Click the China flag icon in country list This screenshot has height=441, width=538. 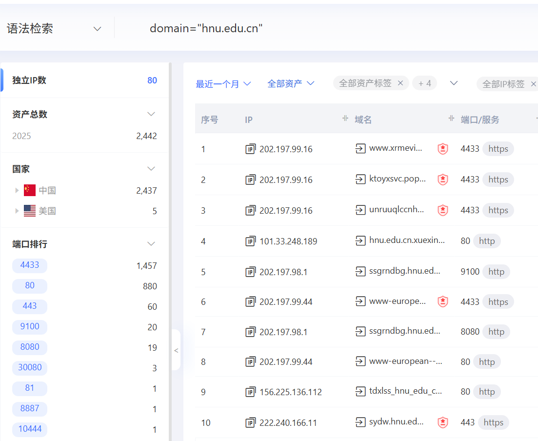(x=30, y=190)
